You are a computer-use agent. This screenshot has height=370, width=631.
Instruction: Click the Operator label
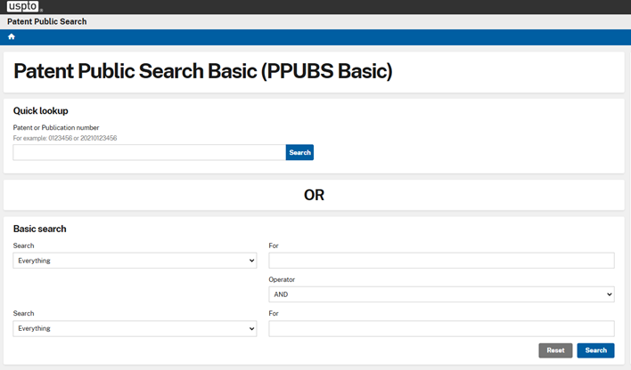click(282, 279)
